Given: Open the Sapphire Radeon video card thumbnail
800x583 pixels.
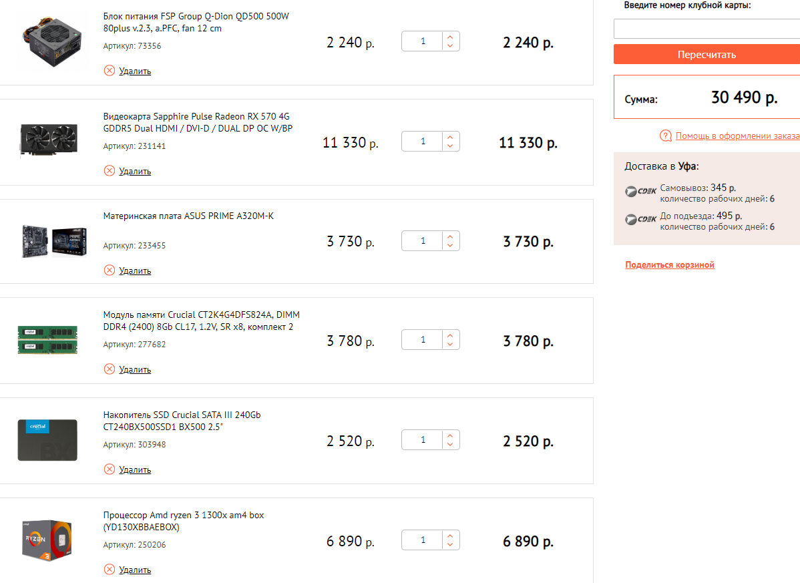Looking at the screenshot, I should (48, 140).
